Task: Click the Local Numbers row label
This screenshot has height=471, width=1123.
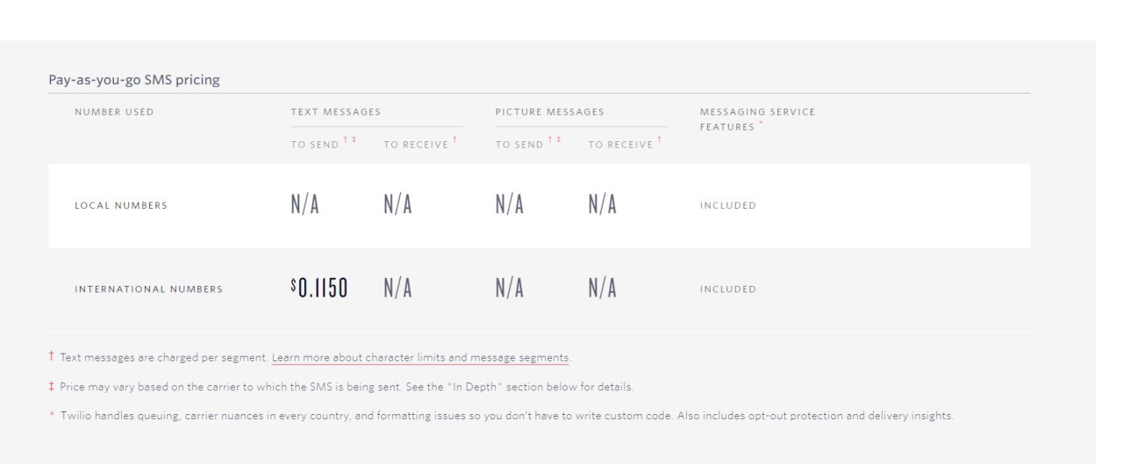Action: (121, 205)
